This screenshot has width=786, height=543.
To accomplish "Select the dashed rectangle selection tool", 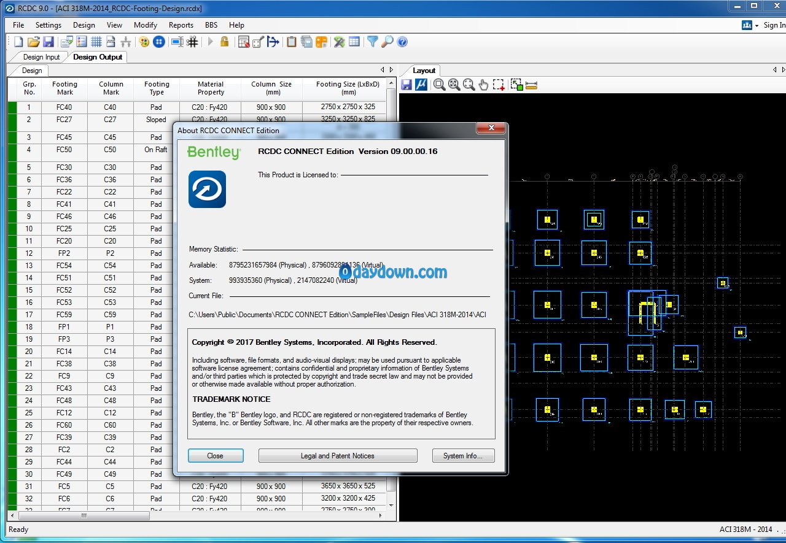I will [x=499, y=85].
